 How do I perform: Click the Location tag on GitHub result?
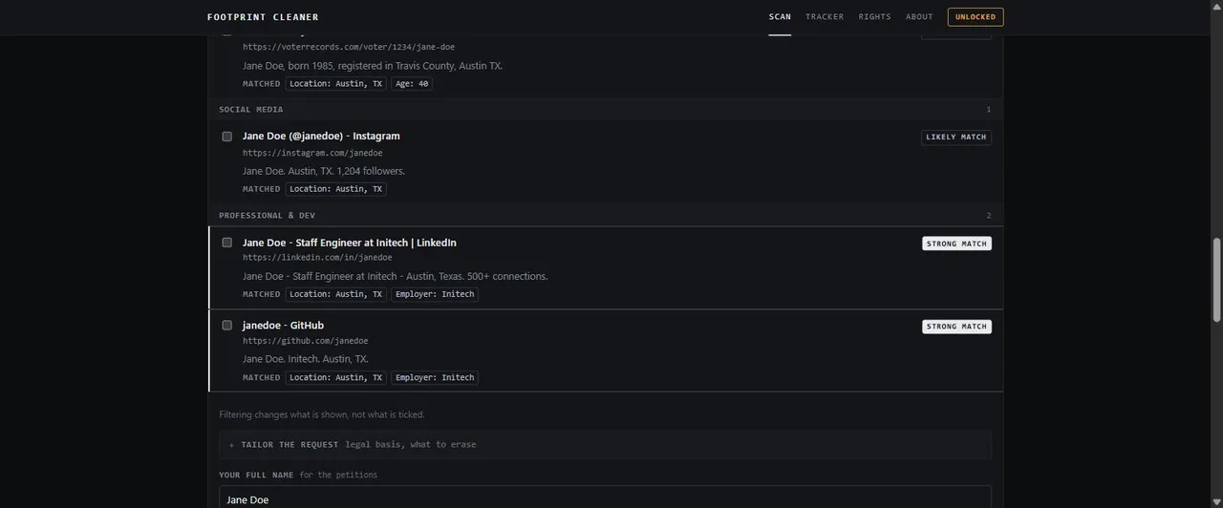(x=335, y=377)
